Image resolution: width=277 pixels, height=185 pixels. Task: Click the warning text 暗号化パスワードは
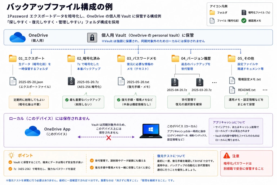click(238, 163)
